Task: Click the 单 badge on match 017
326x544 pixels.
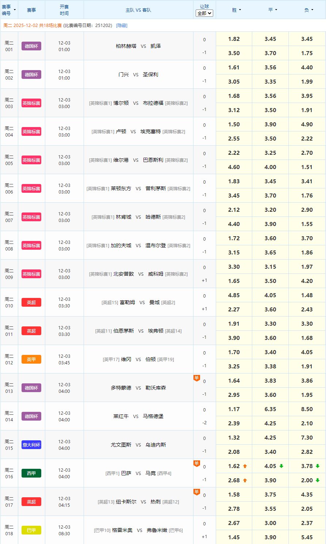Action: [x=197, y=492]
